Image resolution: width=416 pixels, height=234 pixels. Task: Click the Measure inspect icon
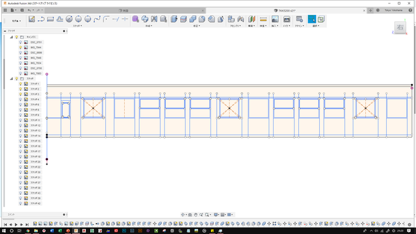click(263, 19)
